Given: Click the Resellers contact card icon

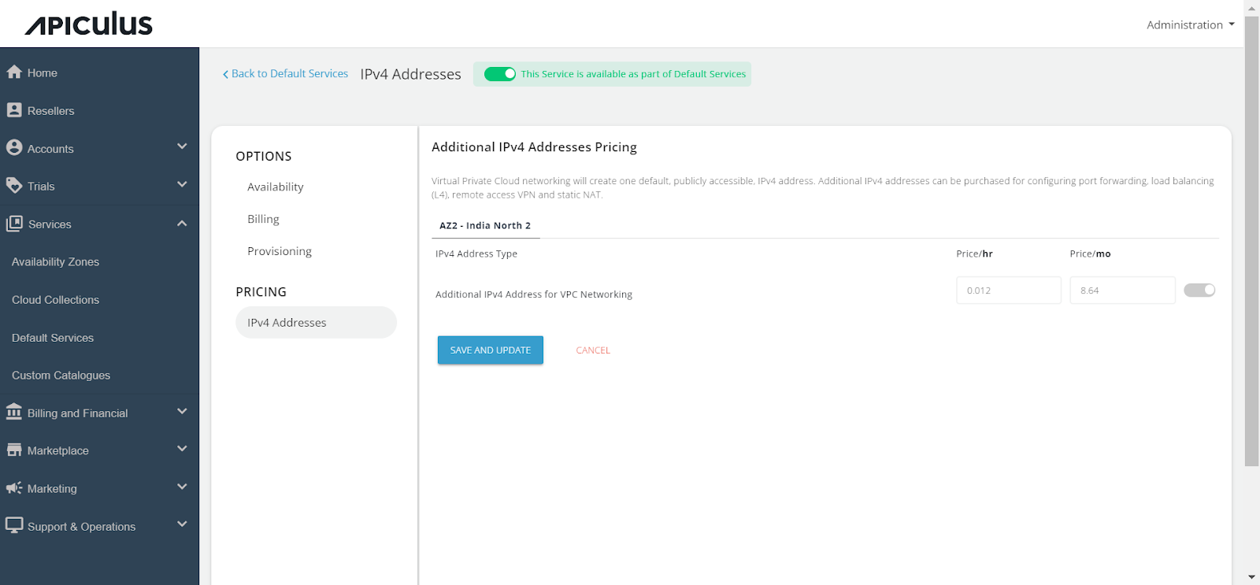Looking at the screenshot, I should pos(14,110).
